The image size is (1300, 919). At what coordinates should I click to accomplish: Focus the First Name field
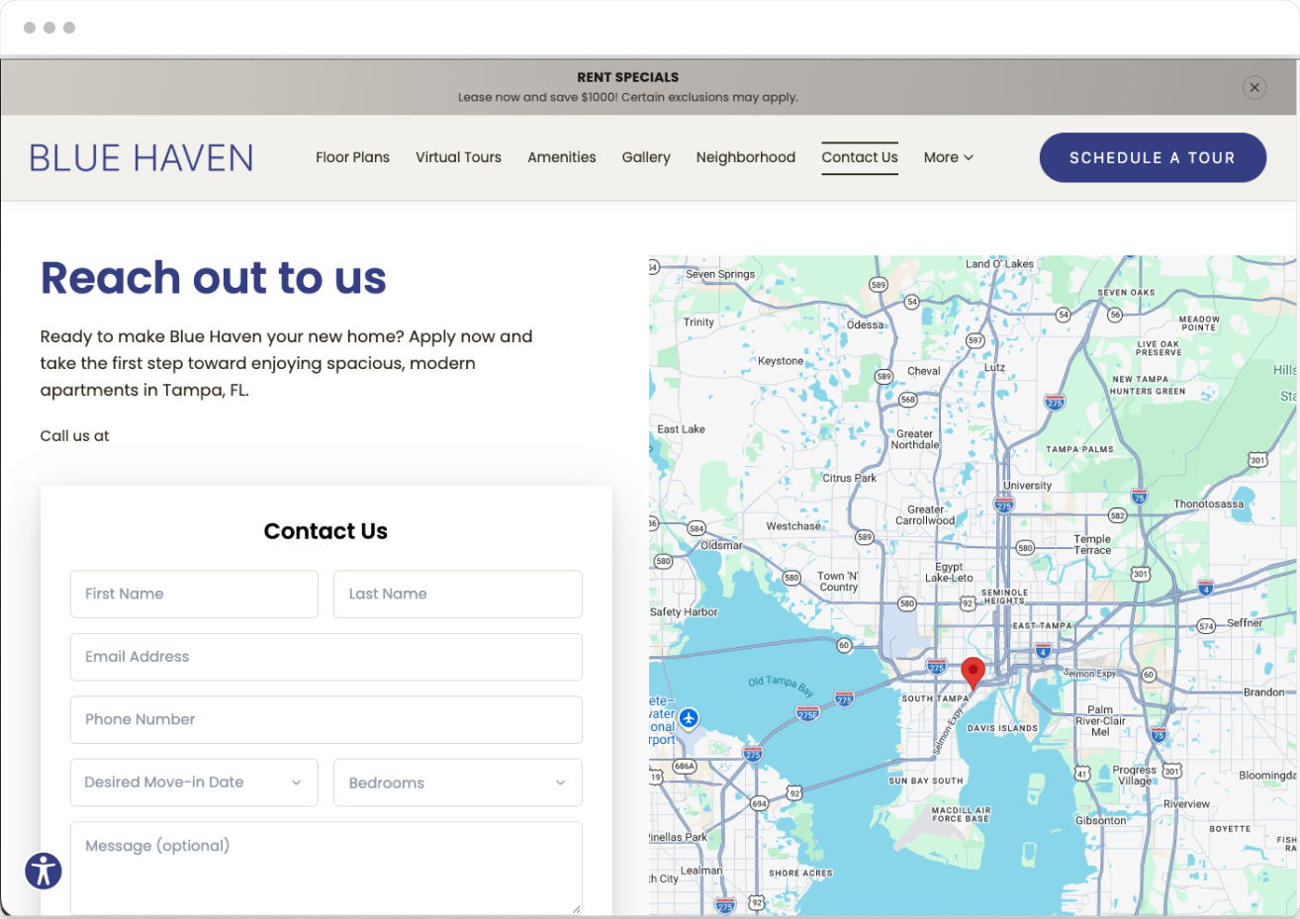194,594
